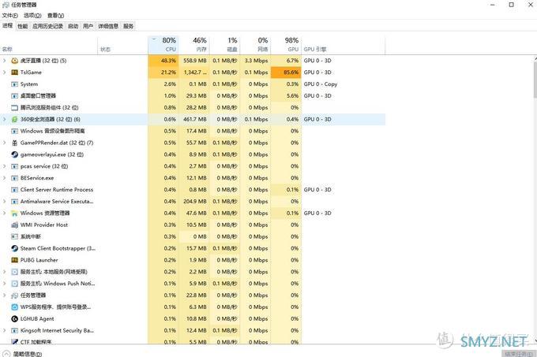This screenshot has height=357, width=537.
Task: Expand the pcas service entry
Action: (x=5, y=166)
